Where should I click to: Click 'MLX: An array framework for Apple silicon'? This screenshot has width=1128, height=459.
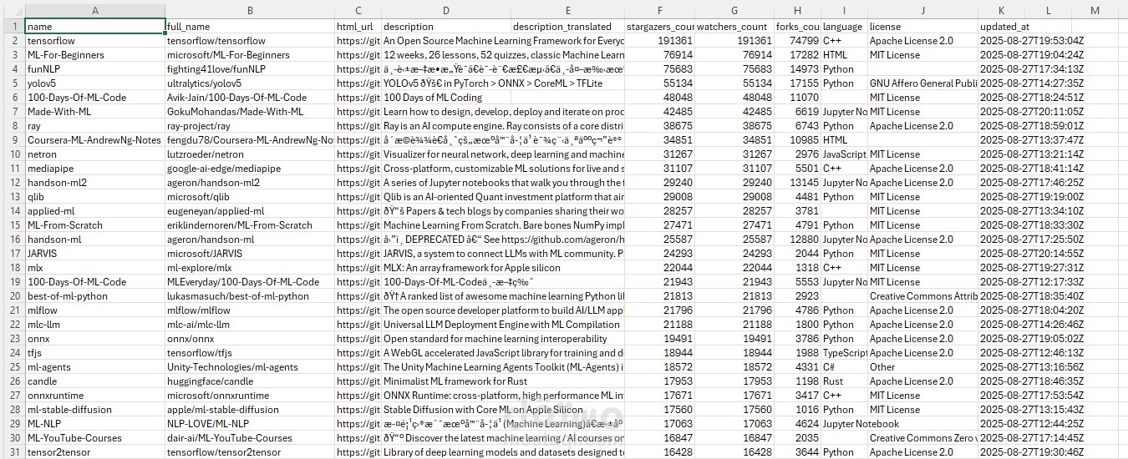tap(472, 268)
